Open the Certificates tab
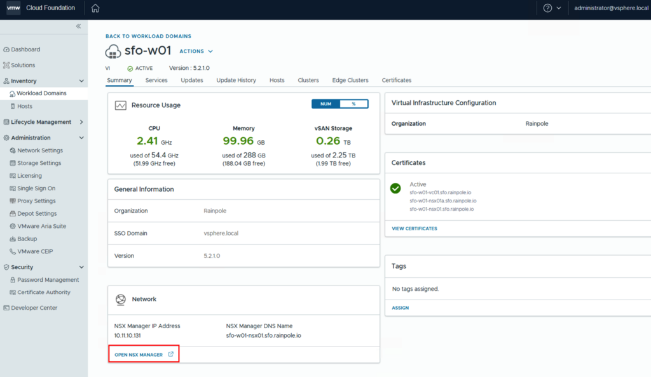This screenshot has height=377, width=651. click(x=397, y=81)
